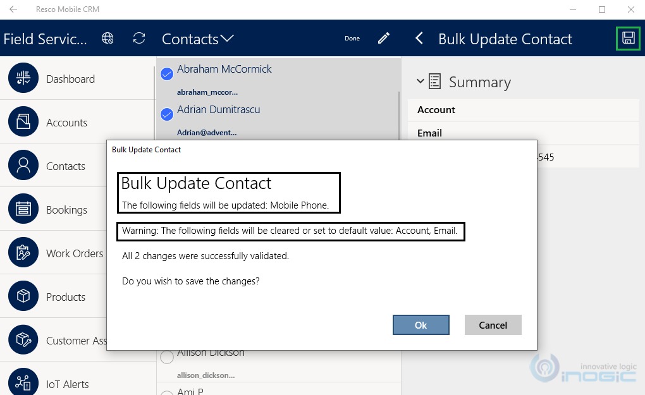The height and width of the screenshot is (395, 645).
Task: Click the pencil edit icon
Action: (383, 38)
